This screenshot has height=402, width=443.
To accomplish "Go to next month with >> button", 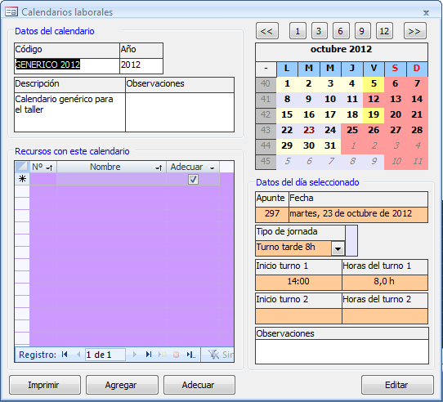I will click(415, 31).
